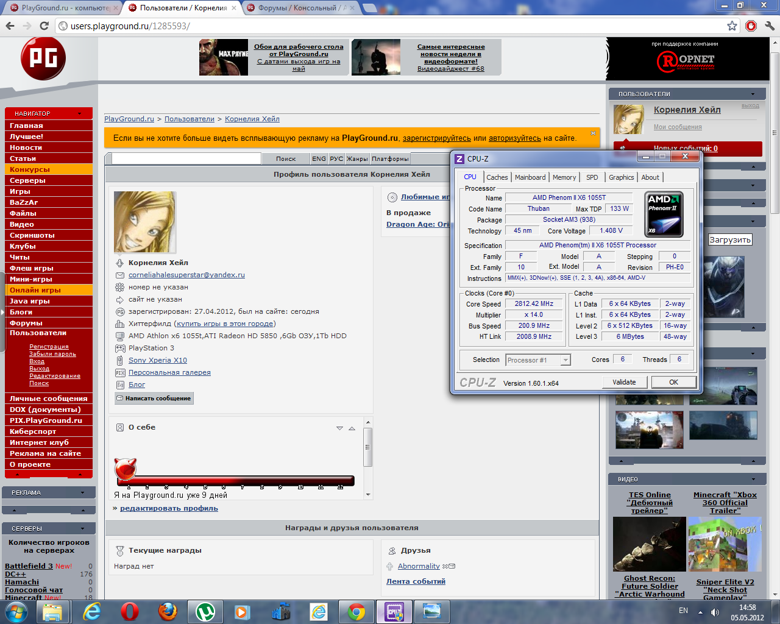Switch to the Chrome taskbar button
This screenshot has height=624, width=780.
pos(356,612)
